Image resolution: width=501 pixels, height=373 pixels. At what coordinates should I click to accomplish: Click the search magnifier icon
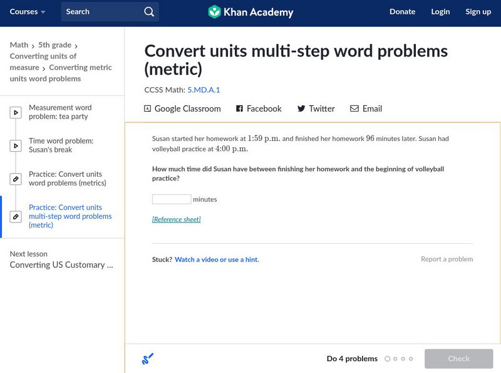[148, 12]
